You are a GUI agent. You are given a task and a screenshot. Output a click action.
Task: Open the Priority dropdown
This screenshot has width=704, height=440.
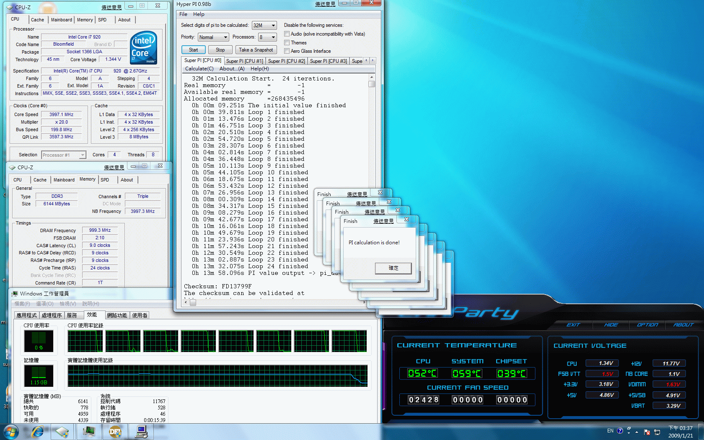pos(213,37)
